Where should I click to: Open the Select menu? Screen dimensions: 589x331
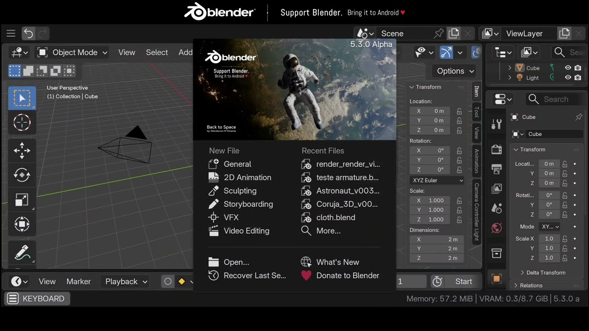[157, 52]
